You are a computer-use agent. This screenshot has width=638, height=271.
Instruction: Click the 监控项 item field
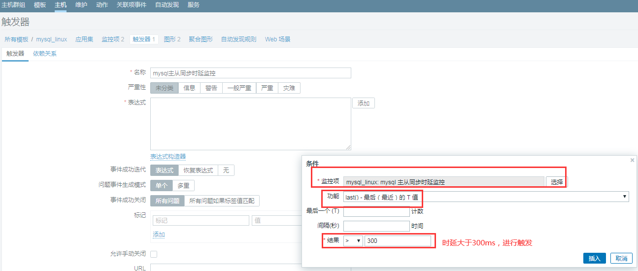[444, 182]
